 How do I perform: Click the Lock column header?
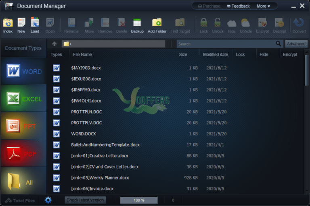pos(240,55)
